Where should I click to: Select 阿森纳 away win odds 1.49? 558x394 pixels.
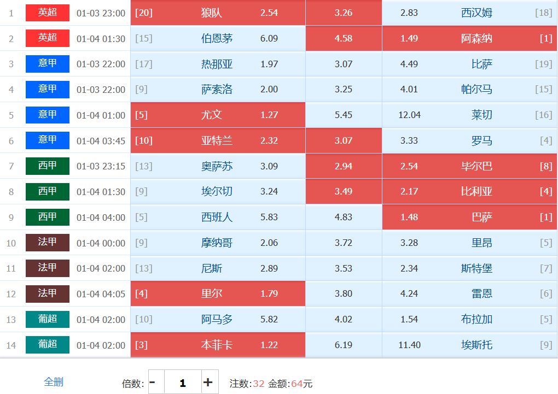click(x=469, y=38)
